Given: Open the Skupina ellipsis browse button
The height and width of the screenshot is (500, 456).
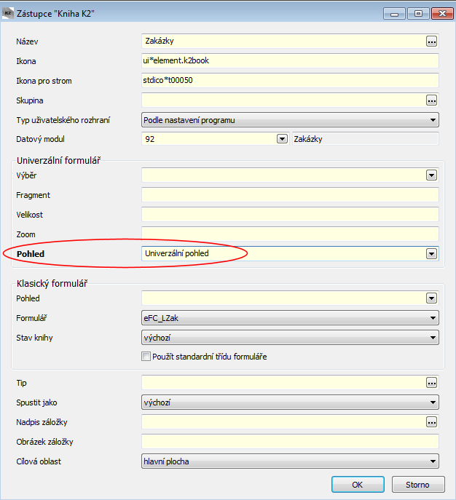Looking at the screenshot, I should [x=431, y=100].
